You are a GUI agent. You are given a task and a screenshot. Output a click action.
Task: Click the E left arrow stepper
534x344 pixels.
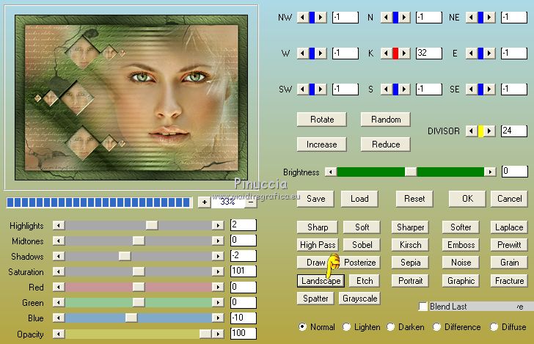tap(472, 53)
